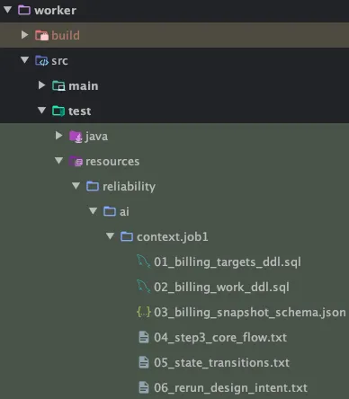Select 02_billing_work_ddl.sql file
The width and height of the screenshot is (349, 399).
click(221, 287)
